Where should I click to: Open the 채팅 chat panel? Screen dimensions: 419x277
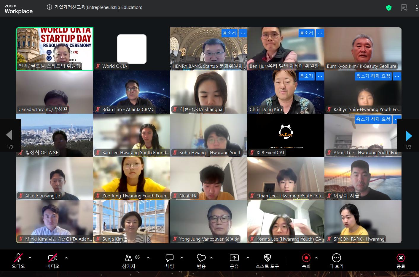point(170,261)
